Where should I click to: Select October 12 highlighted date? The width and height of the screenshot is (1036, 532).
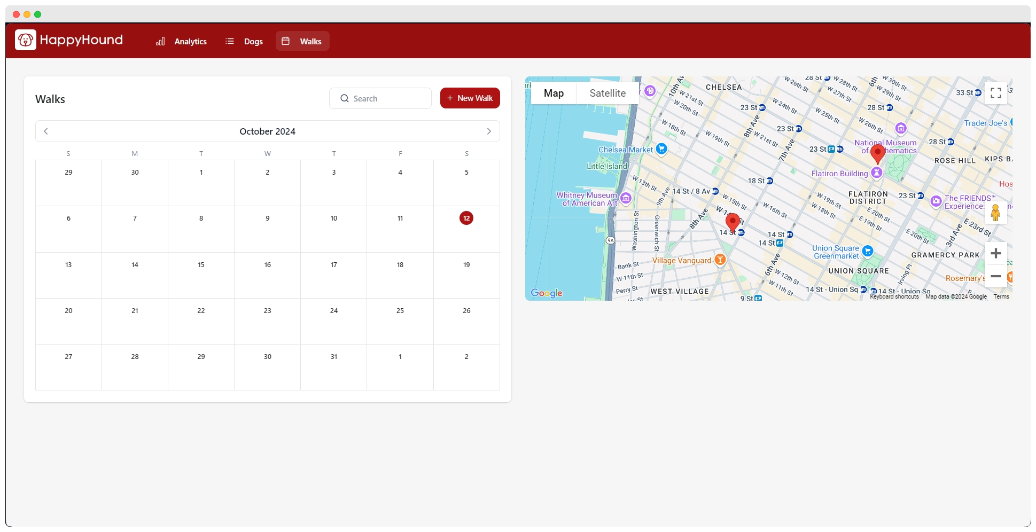pyautogui.click(x=466, y=218)
